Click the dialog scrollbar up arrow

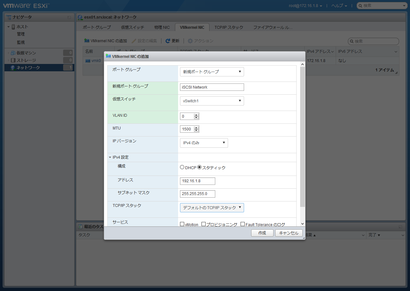(303, 64)
